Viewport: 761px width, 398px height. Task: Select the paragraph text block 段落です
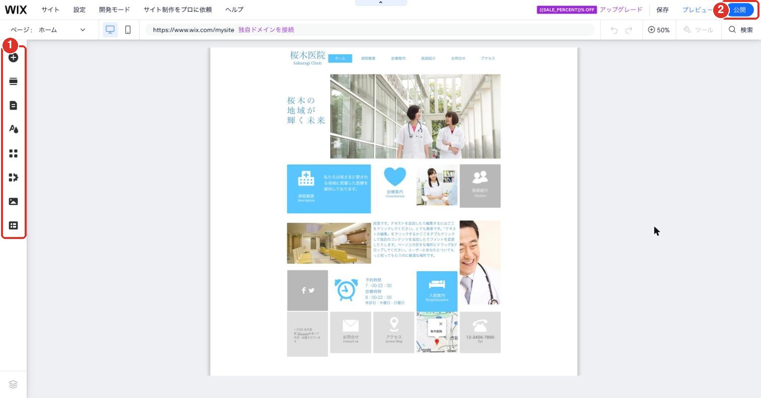click(x=414, y=239)
